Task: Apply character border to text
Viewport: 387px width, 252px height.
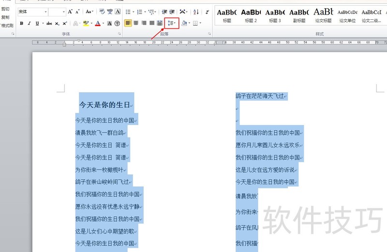Action: [x=118, y=12]
